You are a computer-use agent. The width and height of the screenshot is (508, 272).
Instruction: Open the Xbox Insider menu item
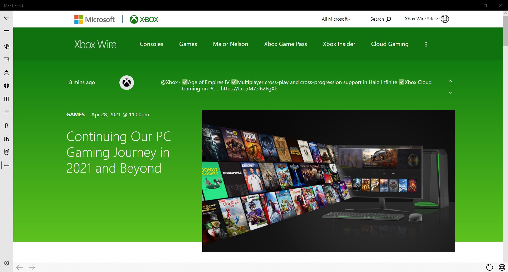coord(339,44)
